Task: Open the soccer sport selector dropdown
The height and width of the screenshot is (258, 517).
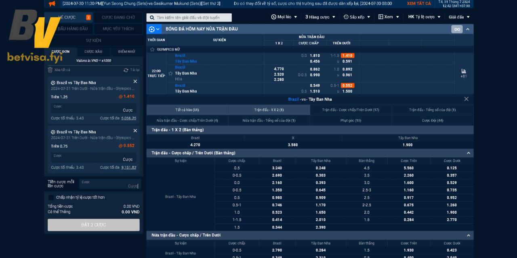Action: click(154, 29)
